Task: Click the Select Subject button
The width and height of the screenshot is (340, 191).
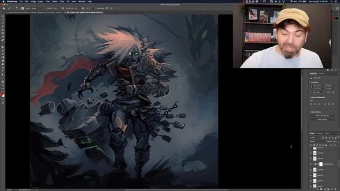Action: tap(322, 120)
